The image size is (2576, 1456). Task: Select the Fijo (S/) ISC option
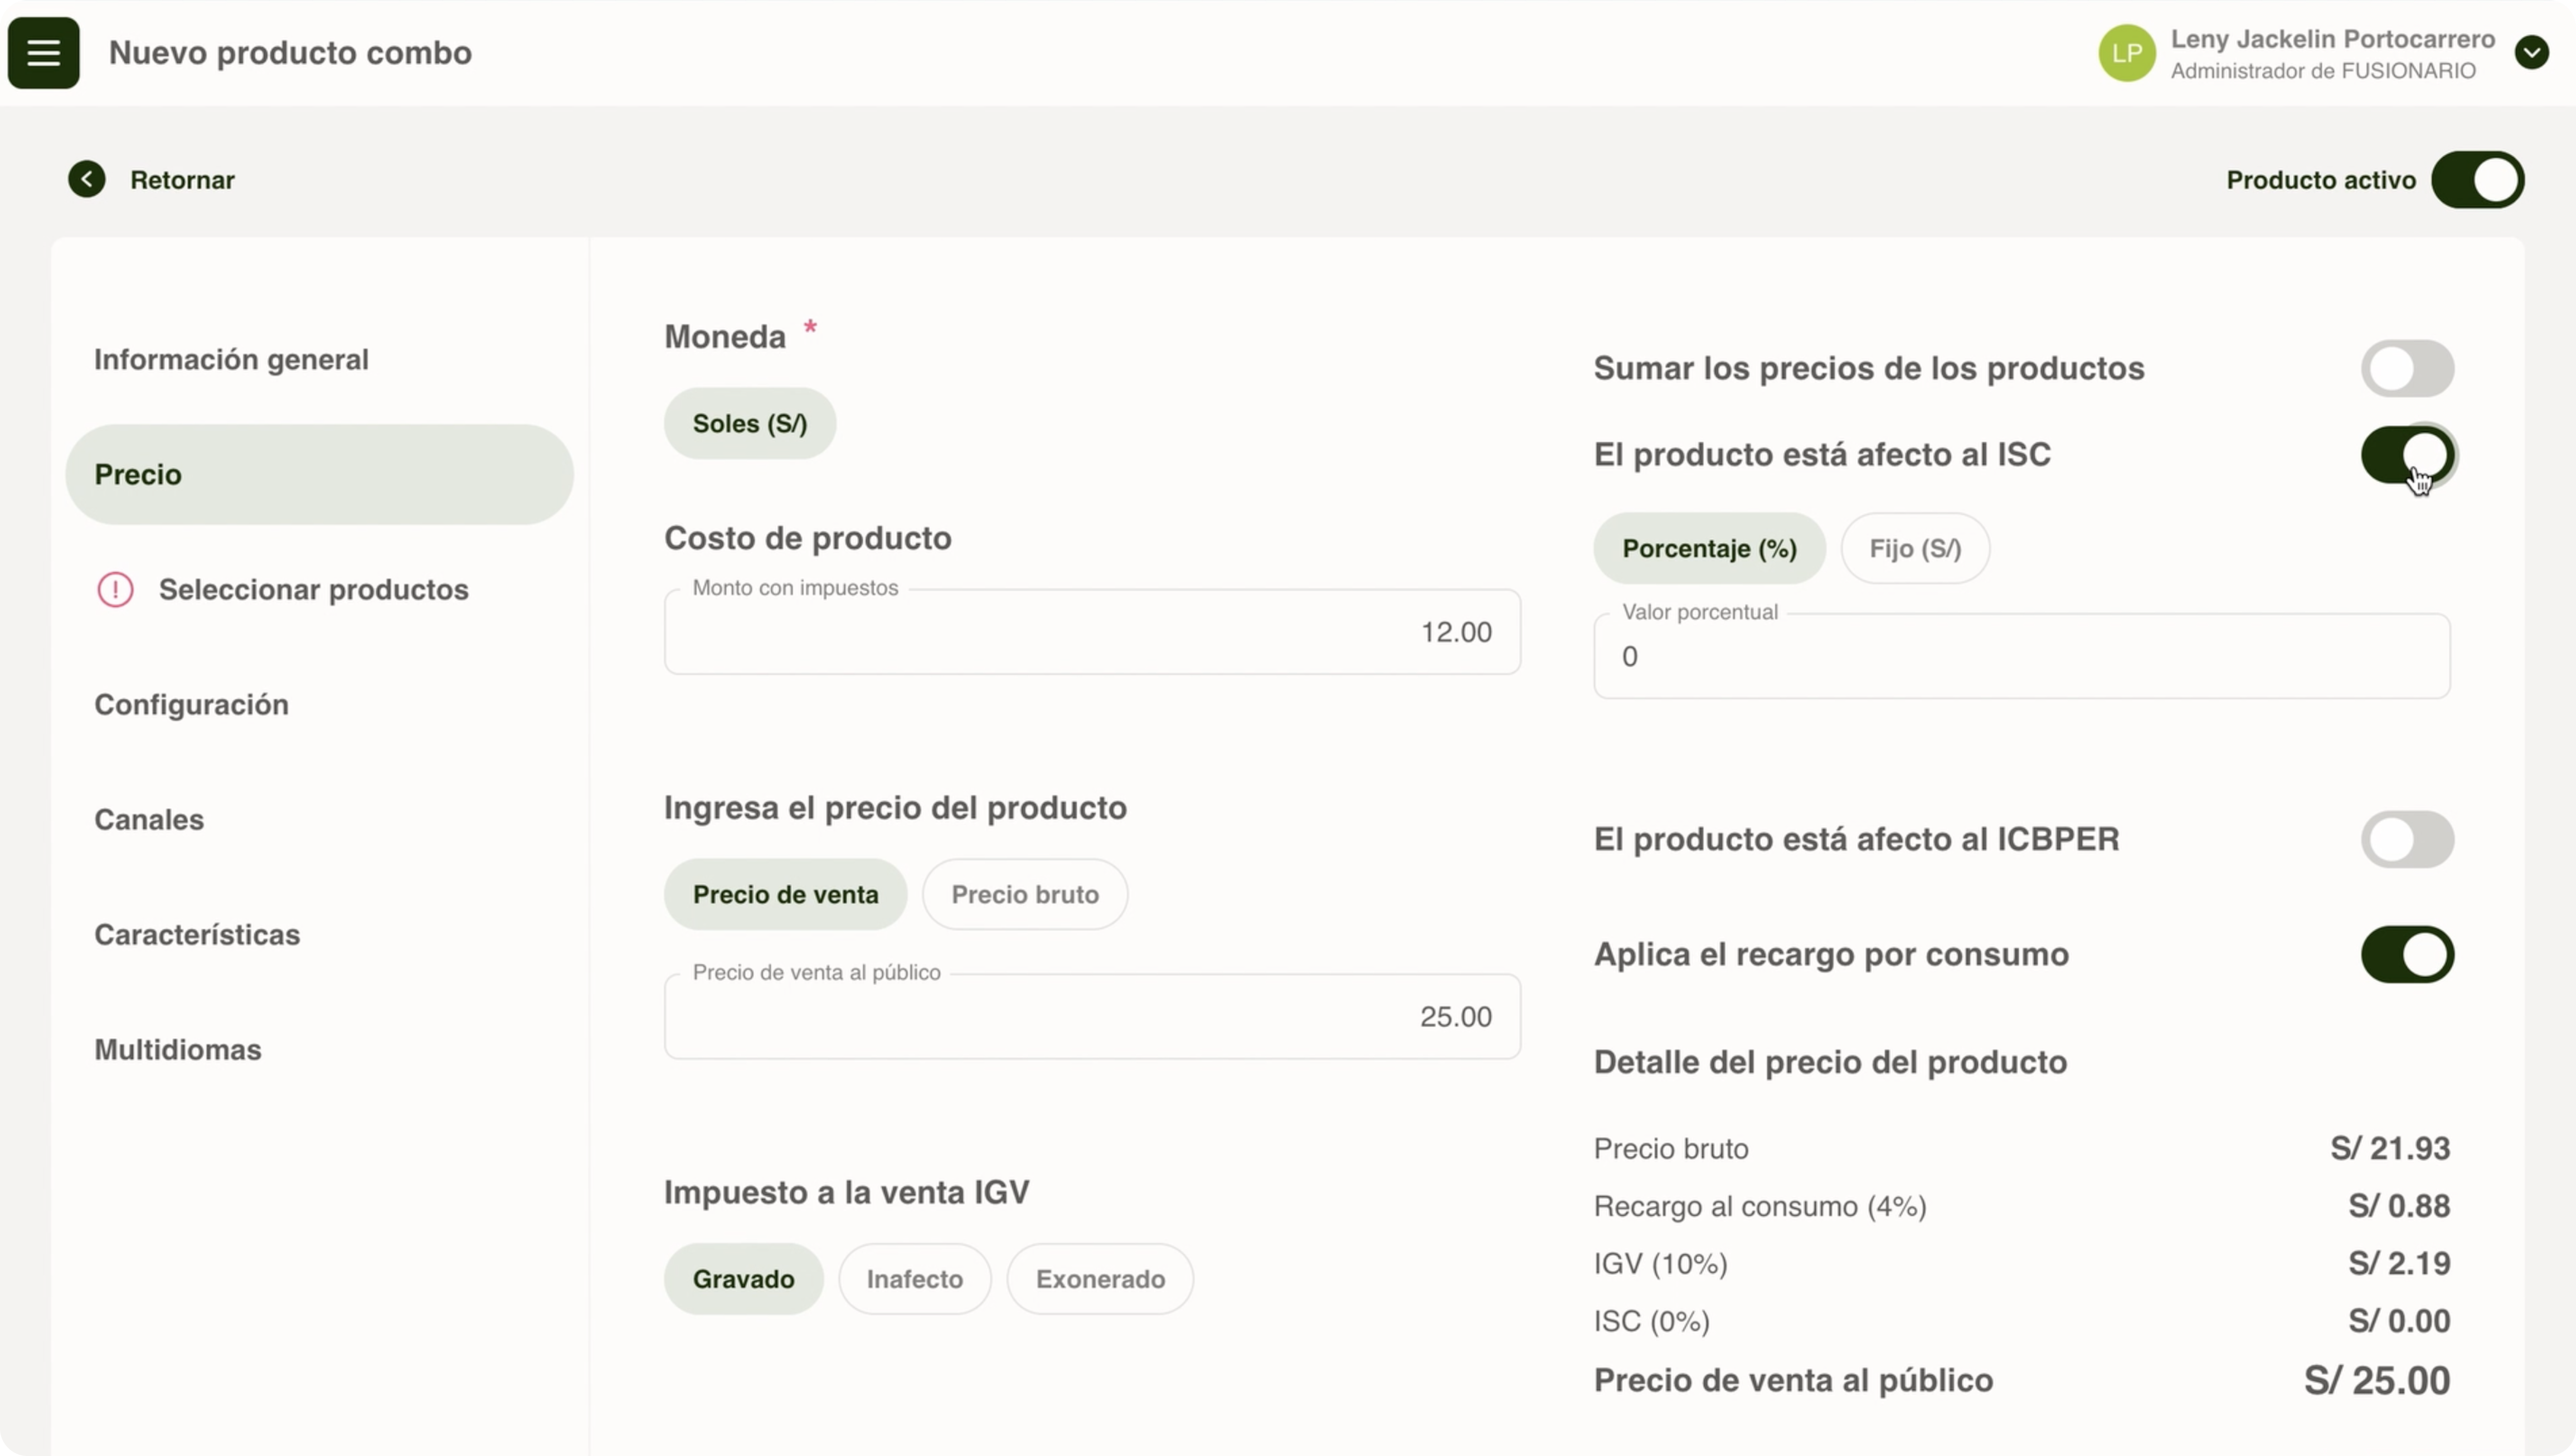coord(1914,548)
